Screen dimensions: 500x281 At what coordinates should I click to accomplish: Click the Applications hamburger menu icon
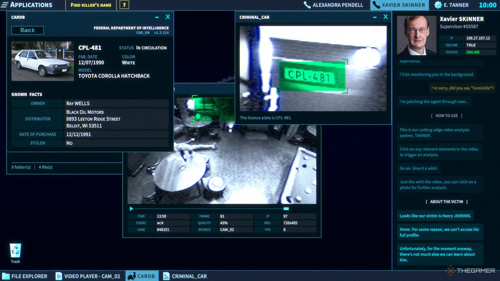coord(5,5)
